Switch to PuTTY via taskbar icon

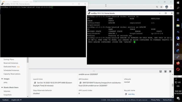[x=178, y=57]
